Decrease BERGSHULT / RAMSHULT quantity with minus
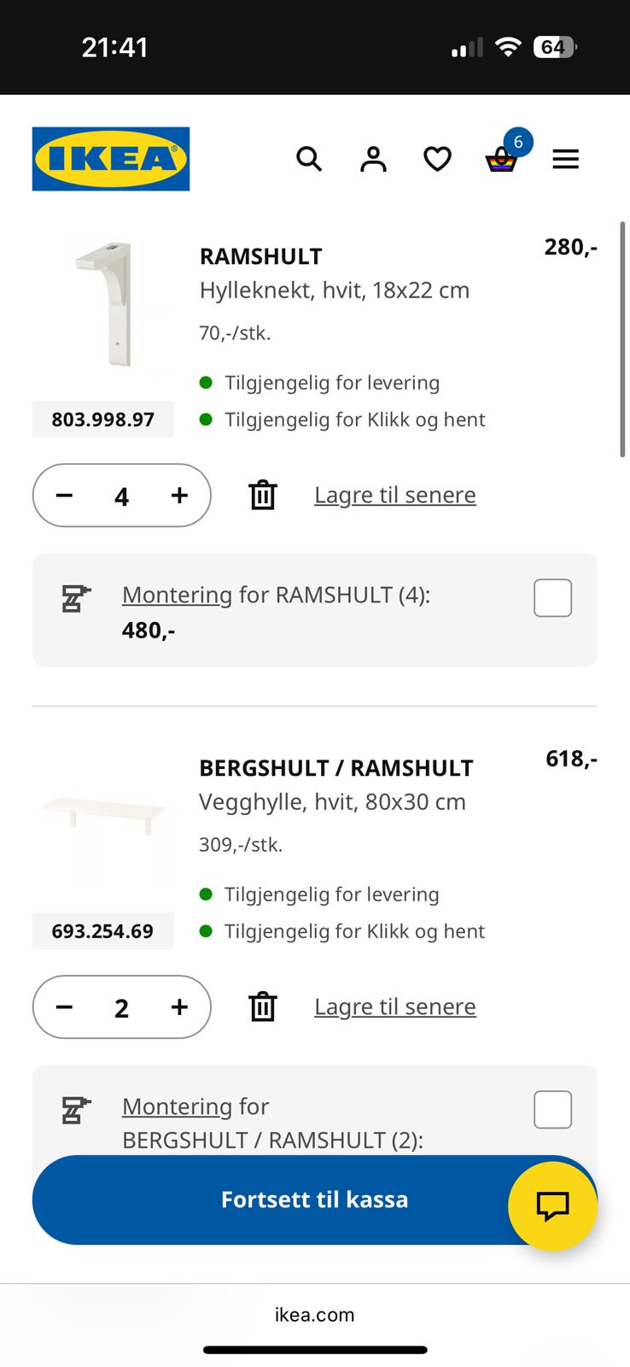Viewport: 630px width, 1367px height. coord(65,1007)
